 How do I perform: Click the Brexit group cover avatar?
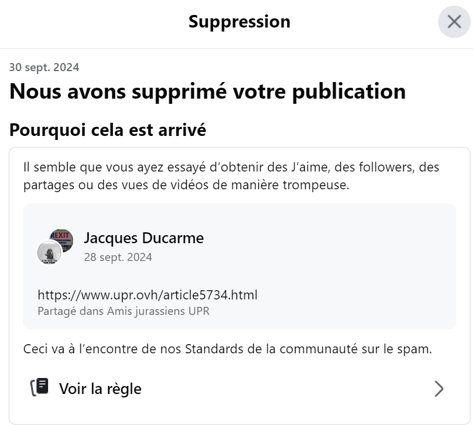(x=62, y=240)
